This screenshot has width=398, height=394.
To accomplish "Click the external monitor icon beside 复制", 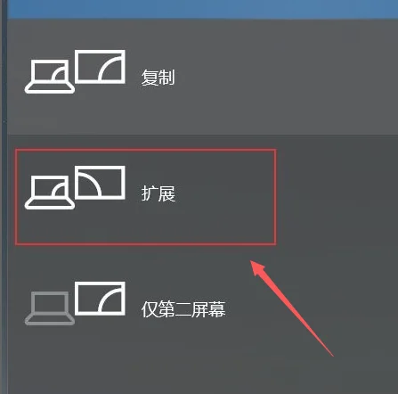I will coord(100,67).
